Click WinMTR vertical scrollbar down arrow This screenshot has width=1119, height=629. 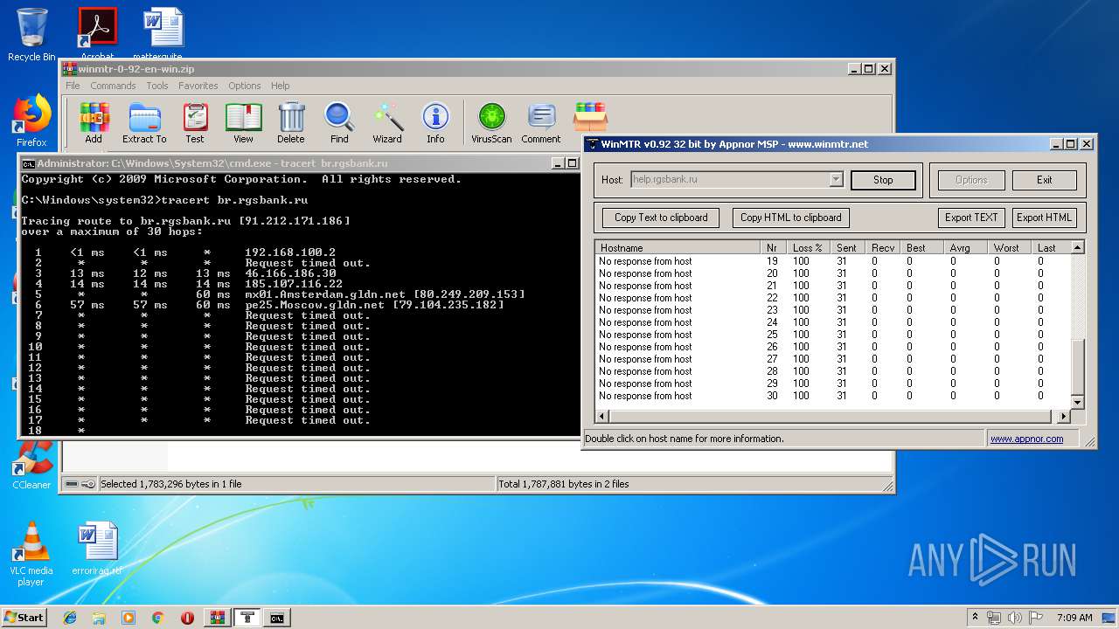pyautogui.click(x=1078, y=403)
